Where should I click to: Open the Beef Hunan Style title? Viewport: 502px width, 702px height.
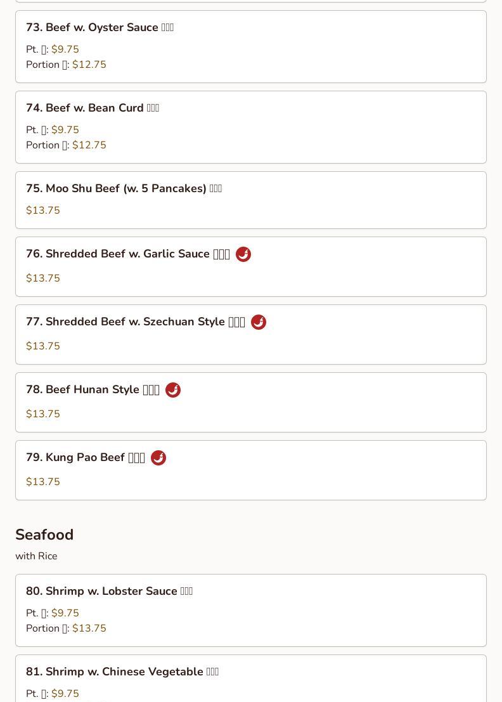(93, 390)
